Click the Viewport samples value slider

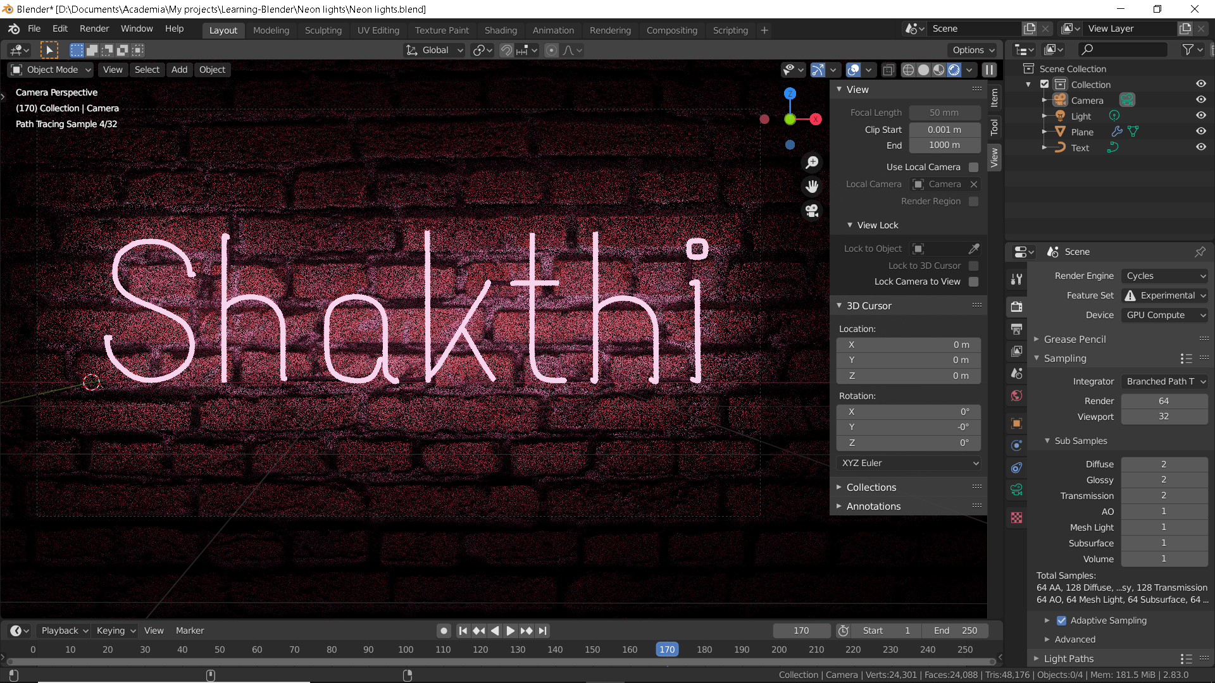(1163, 417)
